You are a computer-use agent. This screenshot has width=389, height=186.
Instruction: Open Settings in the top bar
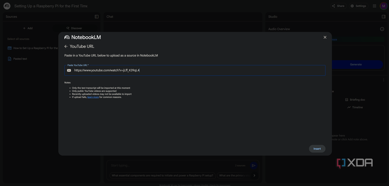358,6
